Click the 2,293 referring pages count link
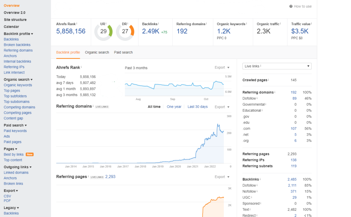 110,177
